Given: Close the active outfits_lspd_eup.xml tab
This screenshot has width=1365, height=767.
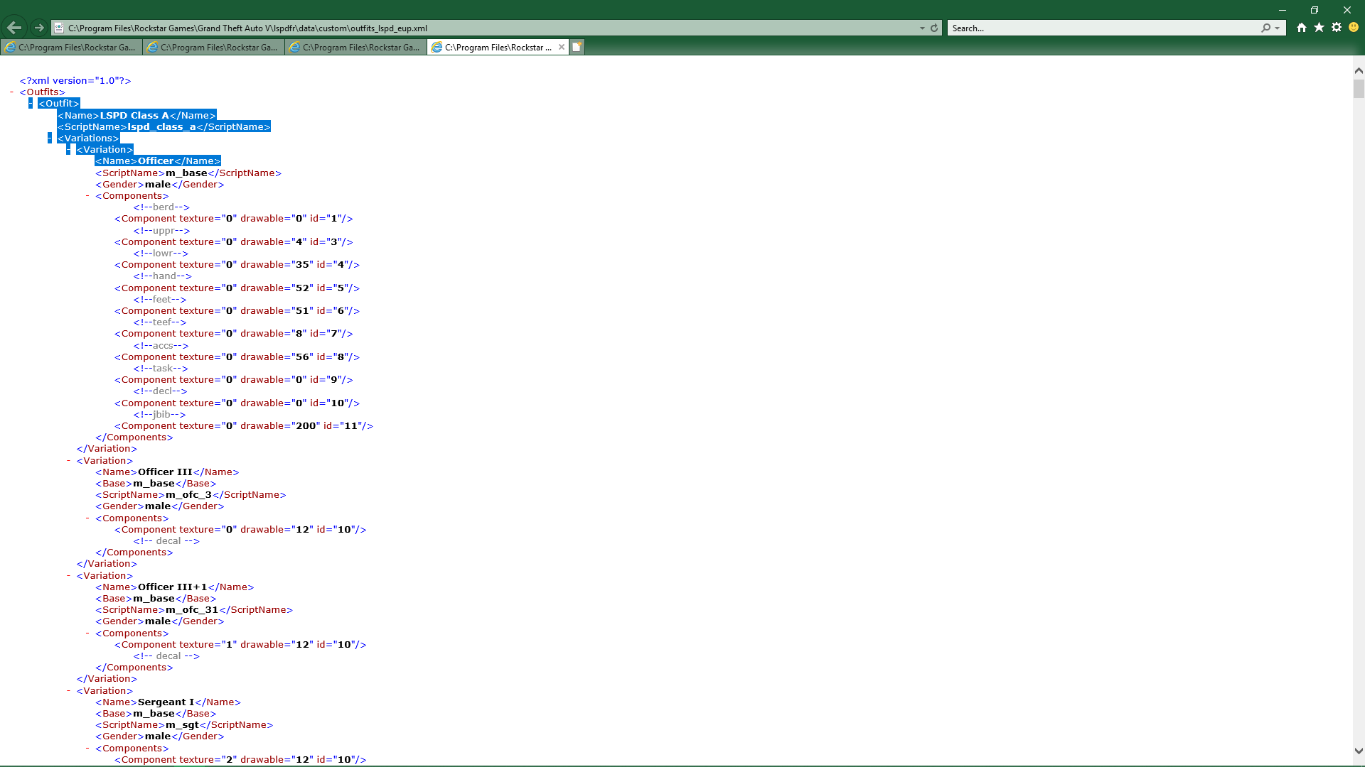Looking at the screenshot, I should (x=562, y=47).
